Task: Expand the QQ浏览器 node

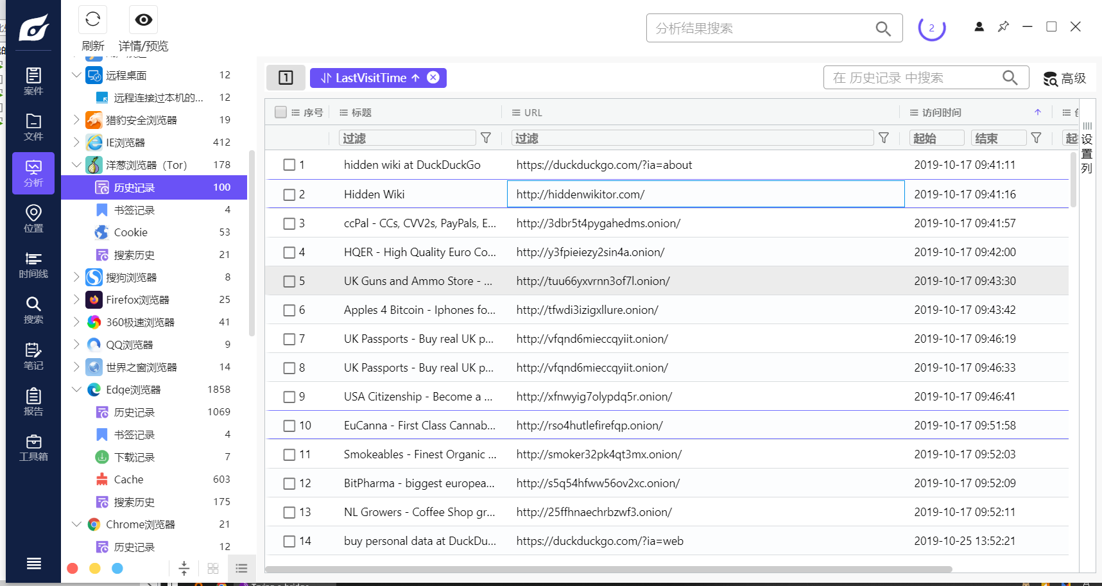Action: (x=76, y=345)
